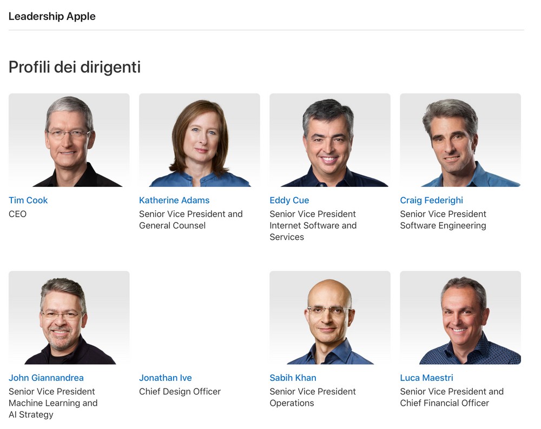541x429 pixels.
Task: Open Jonathan Ive's profile link
Action: click(x=165, y=378)
